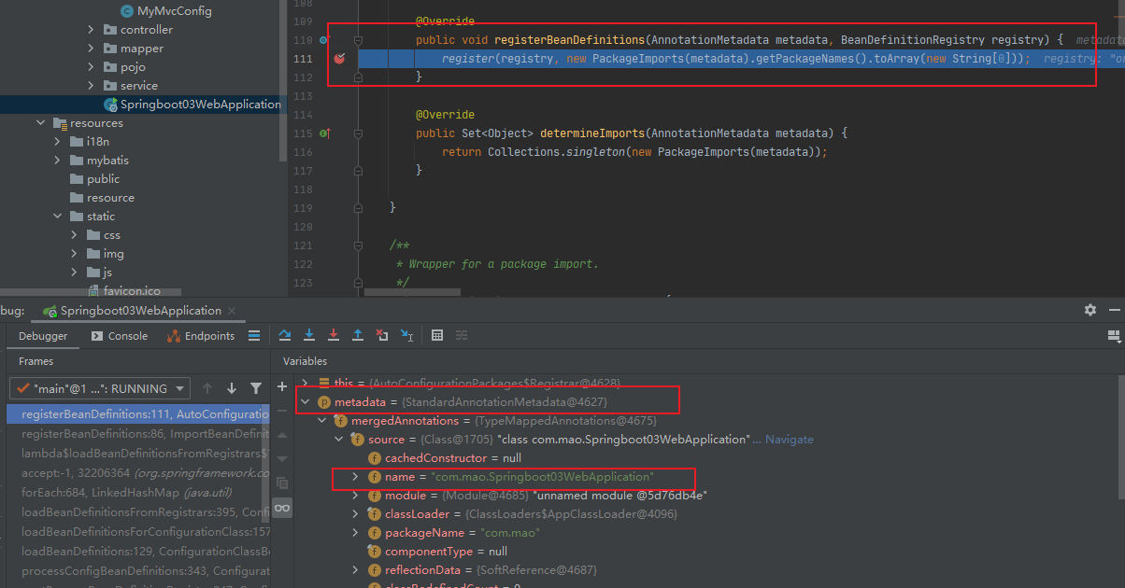The width and height of the screenshot is (1125, 588).
Task: Expand the img folder
Action: (75, 254)
